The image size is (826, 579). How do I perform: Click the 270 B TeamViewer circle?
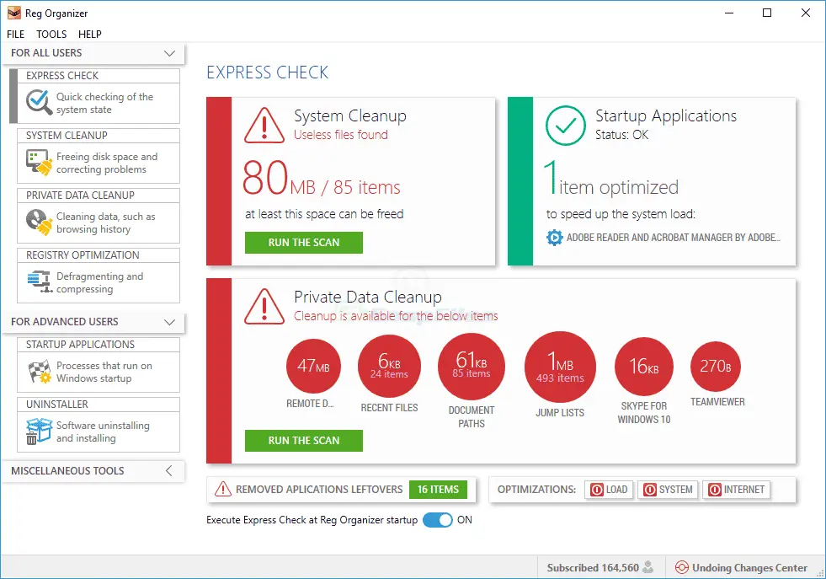coord(716,366)
